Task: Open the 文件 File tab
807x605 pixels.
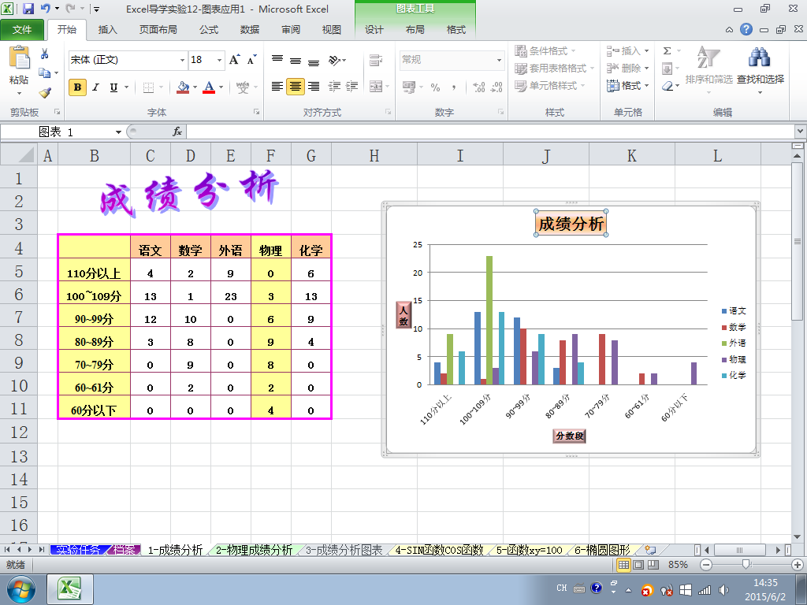Action: point(22,30)
